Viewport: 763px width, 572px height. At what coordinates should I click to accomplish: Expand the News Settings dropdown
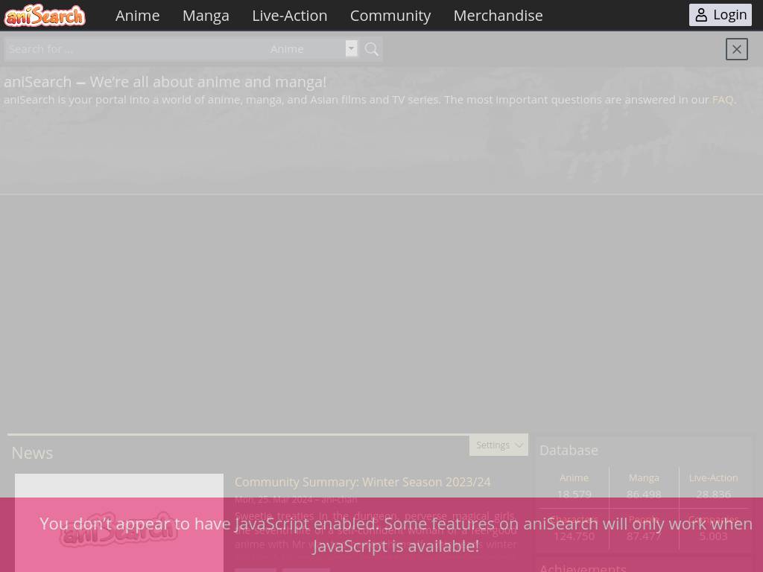pos(498,445)
